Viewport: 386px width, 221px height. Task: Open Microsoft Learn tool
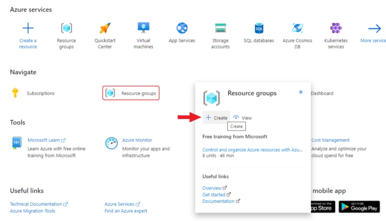click(x=44, y=140)
